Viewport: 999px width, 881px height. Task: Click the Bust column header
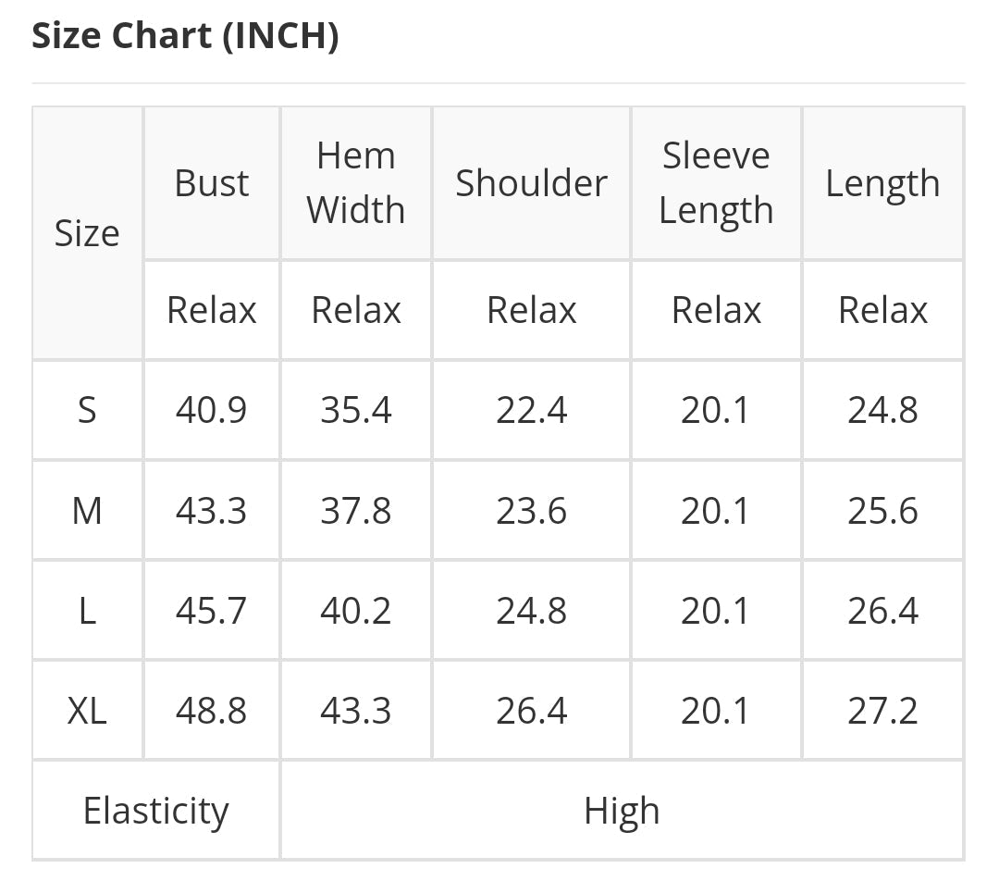click(x=212, y=183)
